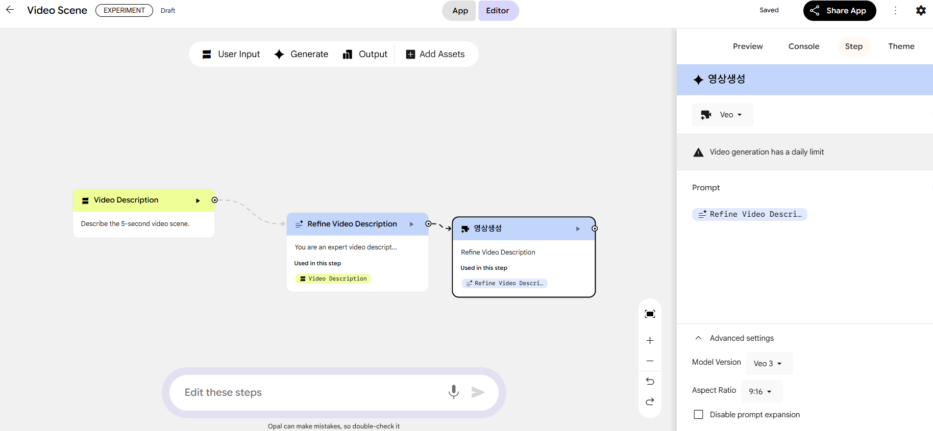Click Add Assets in toolbar
This screenshot has height=431, width=933.
point(435,54)
